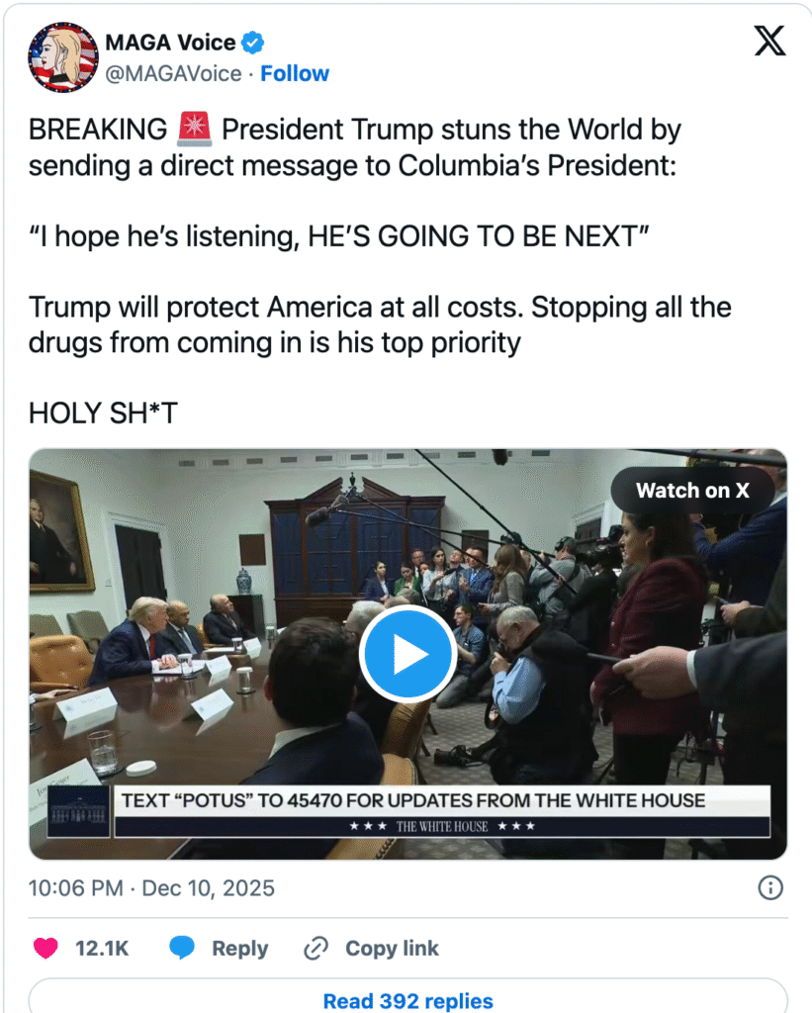This screenshot has width=812, height=1013.
Task: Click the blue verified badge
Action: pyautogui.click(x=253, y=43)
